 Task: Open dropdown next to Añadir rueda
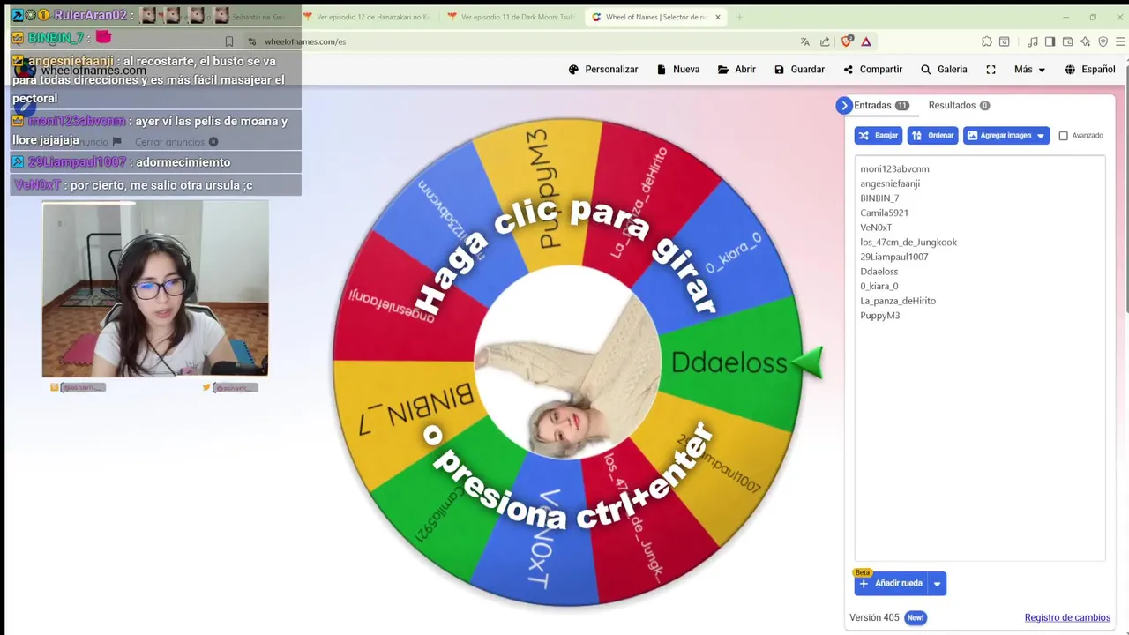(x=937, y=583)
